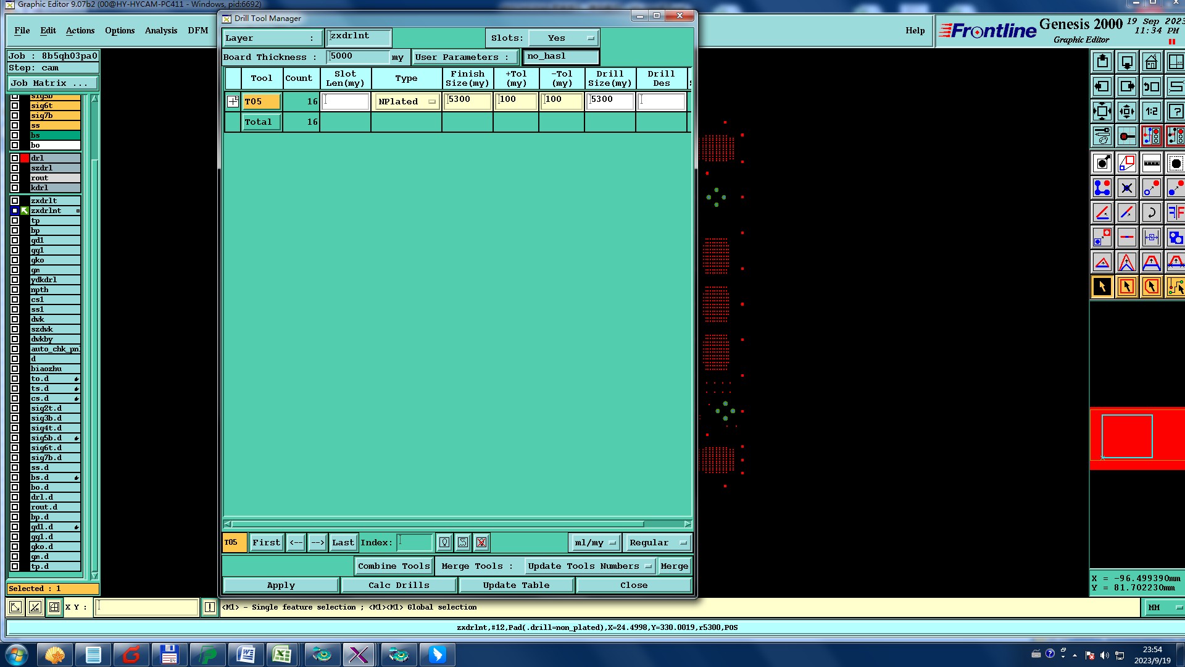Toggle the drl layer checkbox
The image size is (1185, 667).
[x=15, y=158]
